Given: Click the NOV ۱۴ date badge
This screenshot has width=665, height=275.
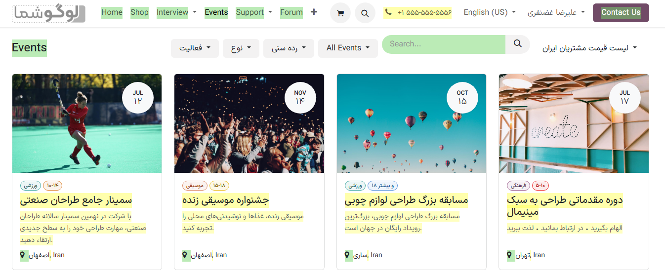Looking at the screenshot, I should pos(300,97).
